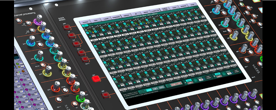
Task: Hit the red aux button
Action: 96,78
